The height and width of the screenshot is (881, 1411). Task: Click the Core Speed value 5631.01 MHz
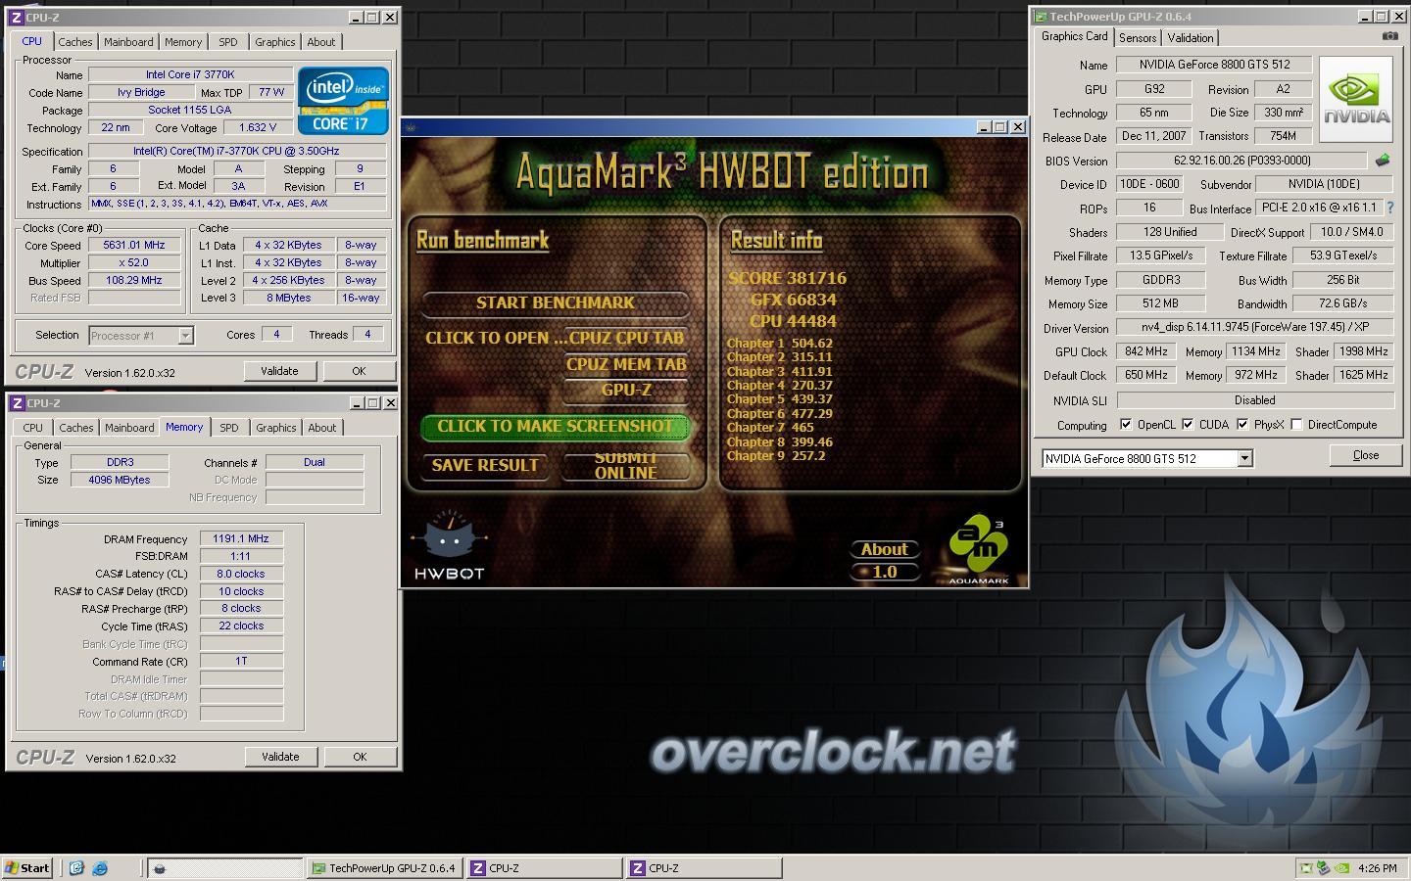coord(134,246)
